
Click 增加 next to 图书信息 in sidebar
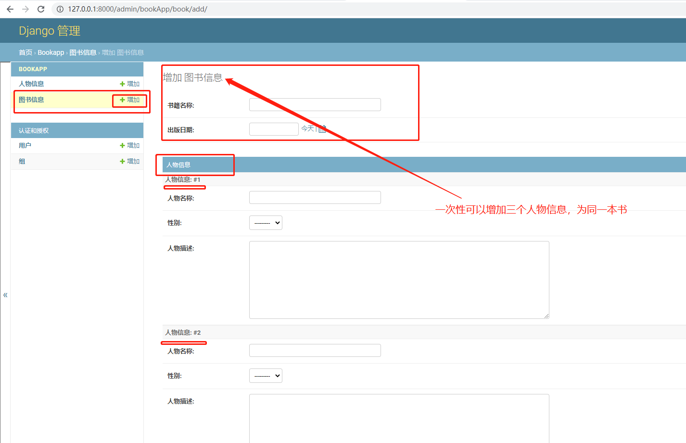130,100
